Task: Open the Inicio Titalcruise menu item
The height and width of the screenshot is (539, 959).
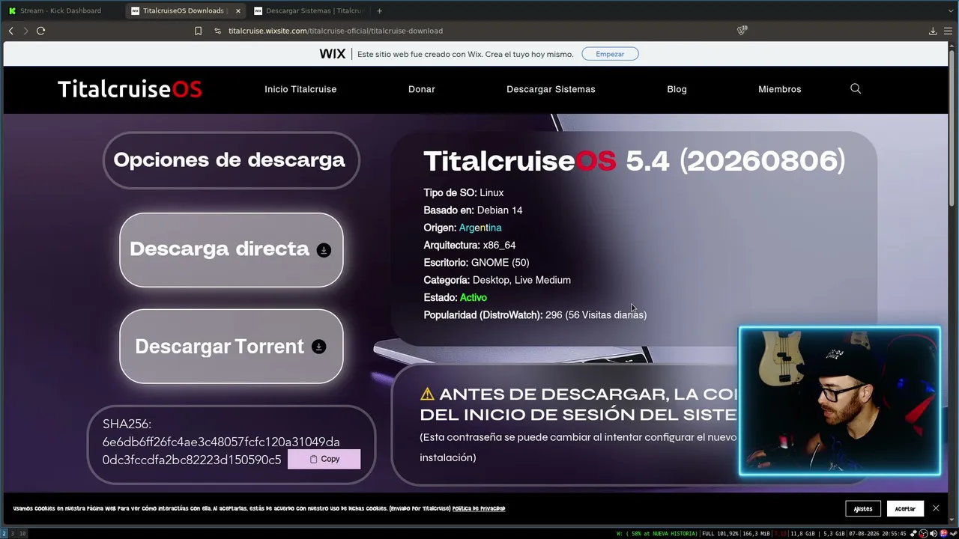Action: point(300,89)
